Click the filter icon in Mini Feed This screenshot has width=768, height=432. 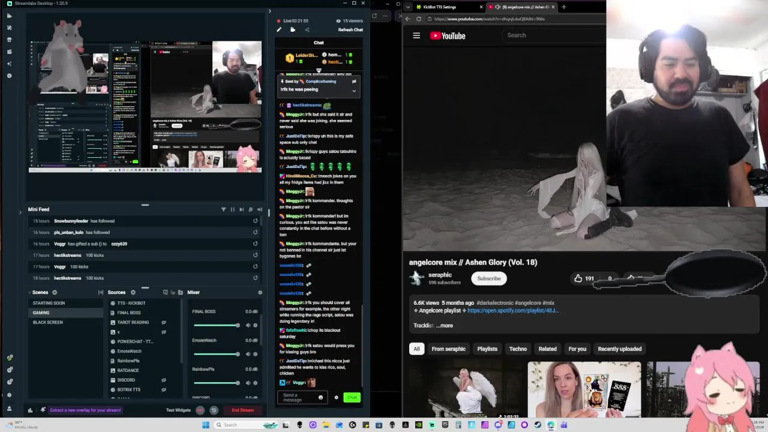[x=224, y=209]
